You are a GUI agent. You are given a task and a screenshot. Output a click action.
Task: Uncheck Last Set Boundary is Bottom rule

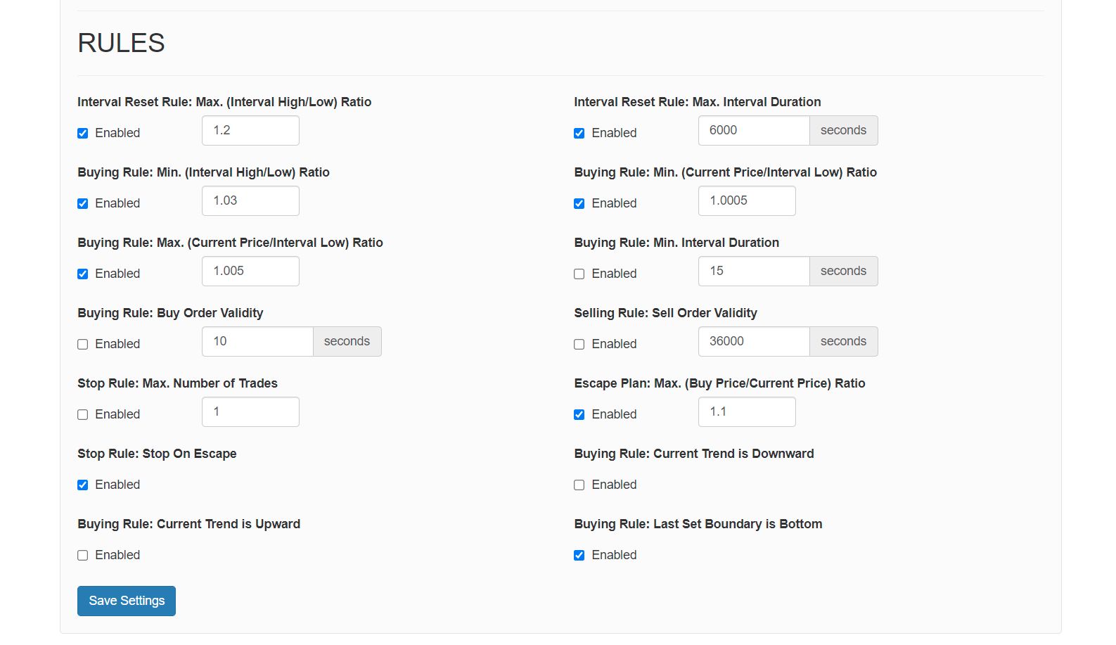579,555
